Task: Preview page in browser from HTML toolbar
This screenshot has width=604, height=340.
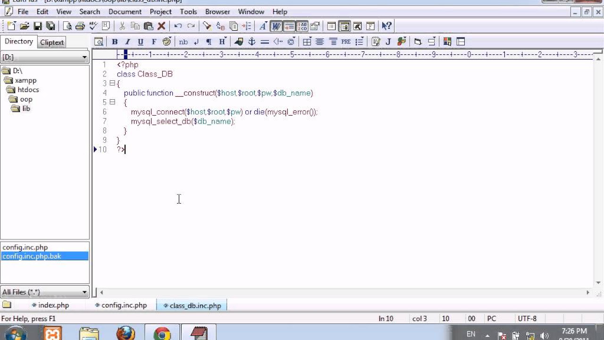Action: click(99, 42)
